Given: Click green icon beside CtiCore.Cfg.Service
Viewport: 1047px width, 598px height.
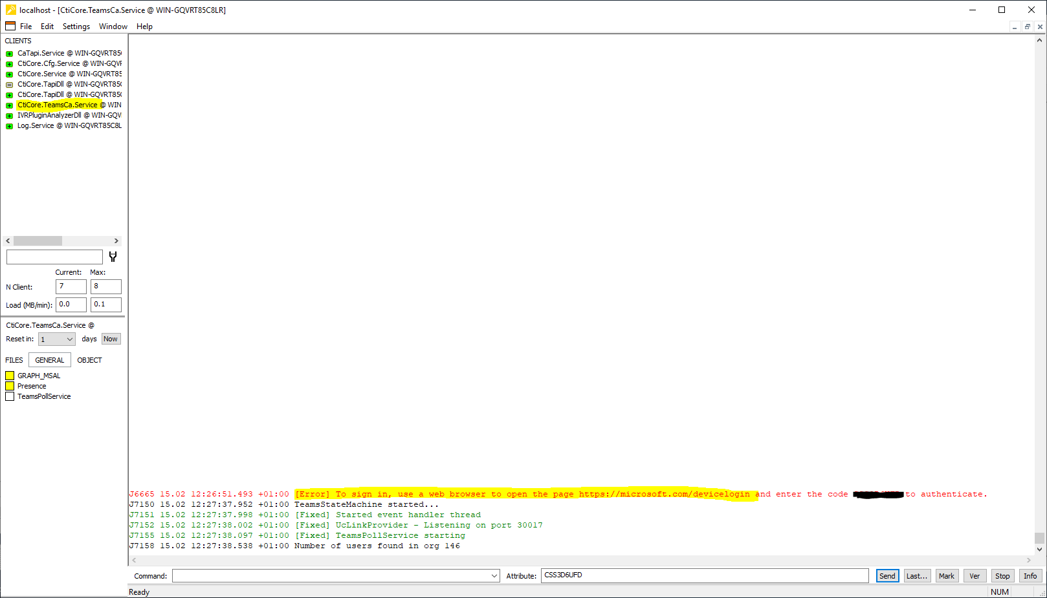Looking at the screenshot, I should click(10, 64).
